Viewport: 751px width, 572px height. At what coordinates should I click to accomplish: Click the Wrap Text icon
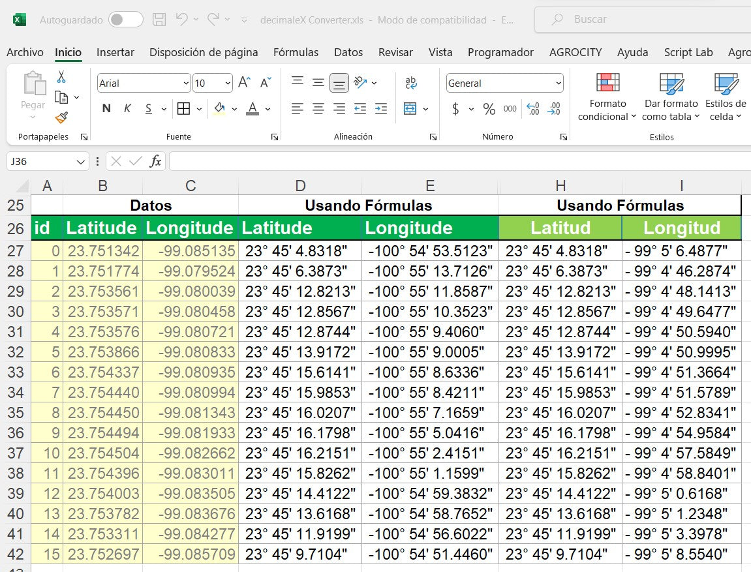[411, 83]
